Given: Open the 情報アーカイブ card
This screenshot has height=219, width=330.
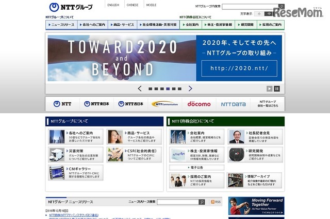Looking at the screenshot, I should pyautogui.click(x=255, y=180).
